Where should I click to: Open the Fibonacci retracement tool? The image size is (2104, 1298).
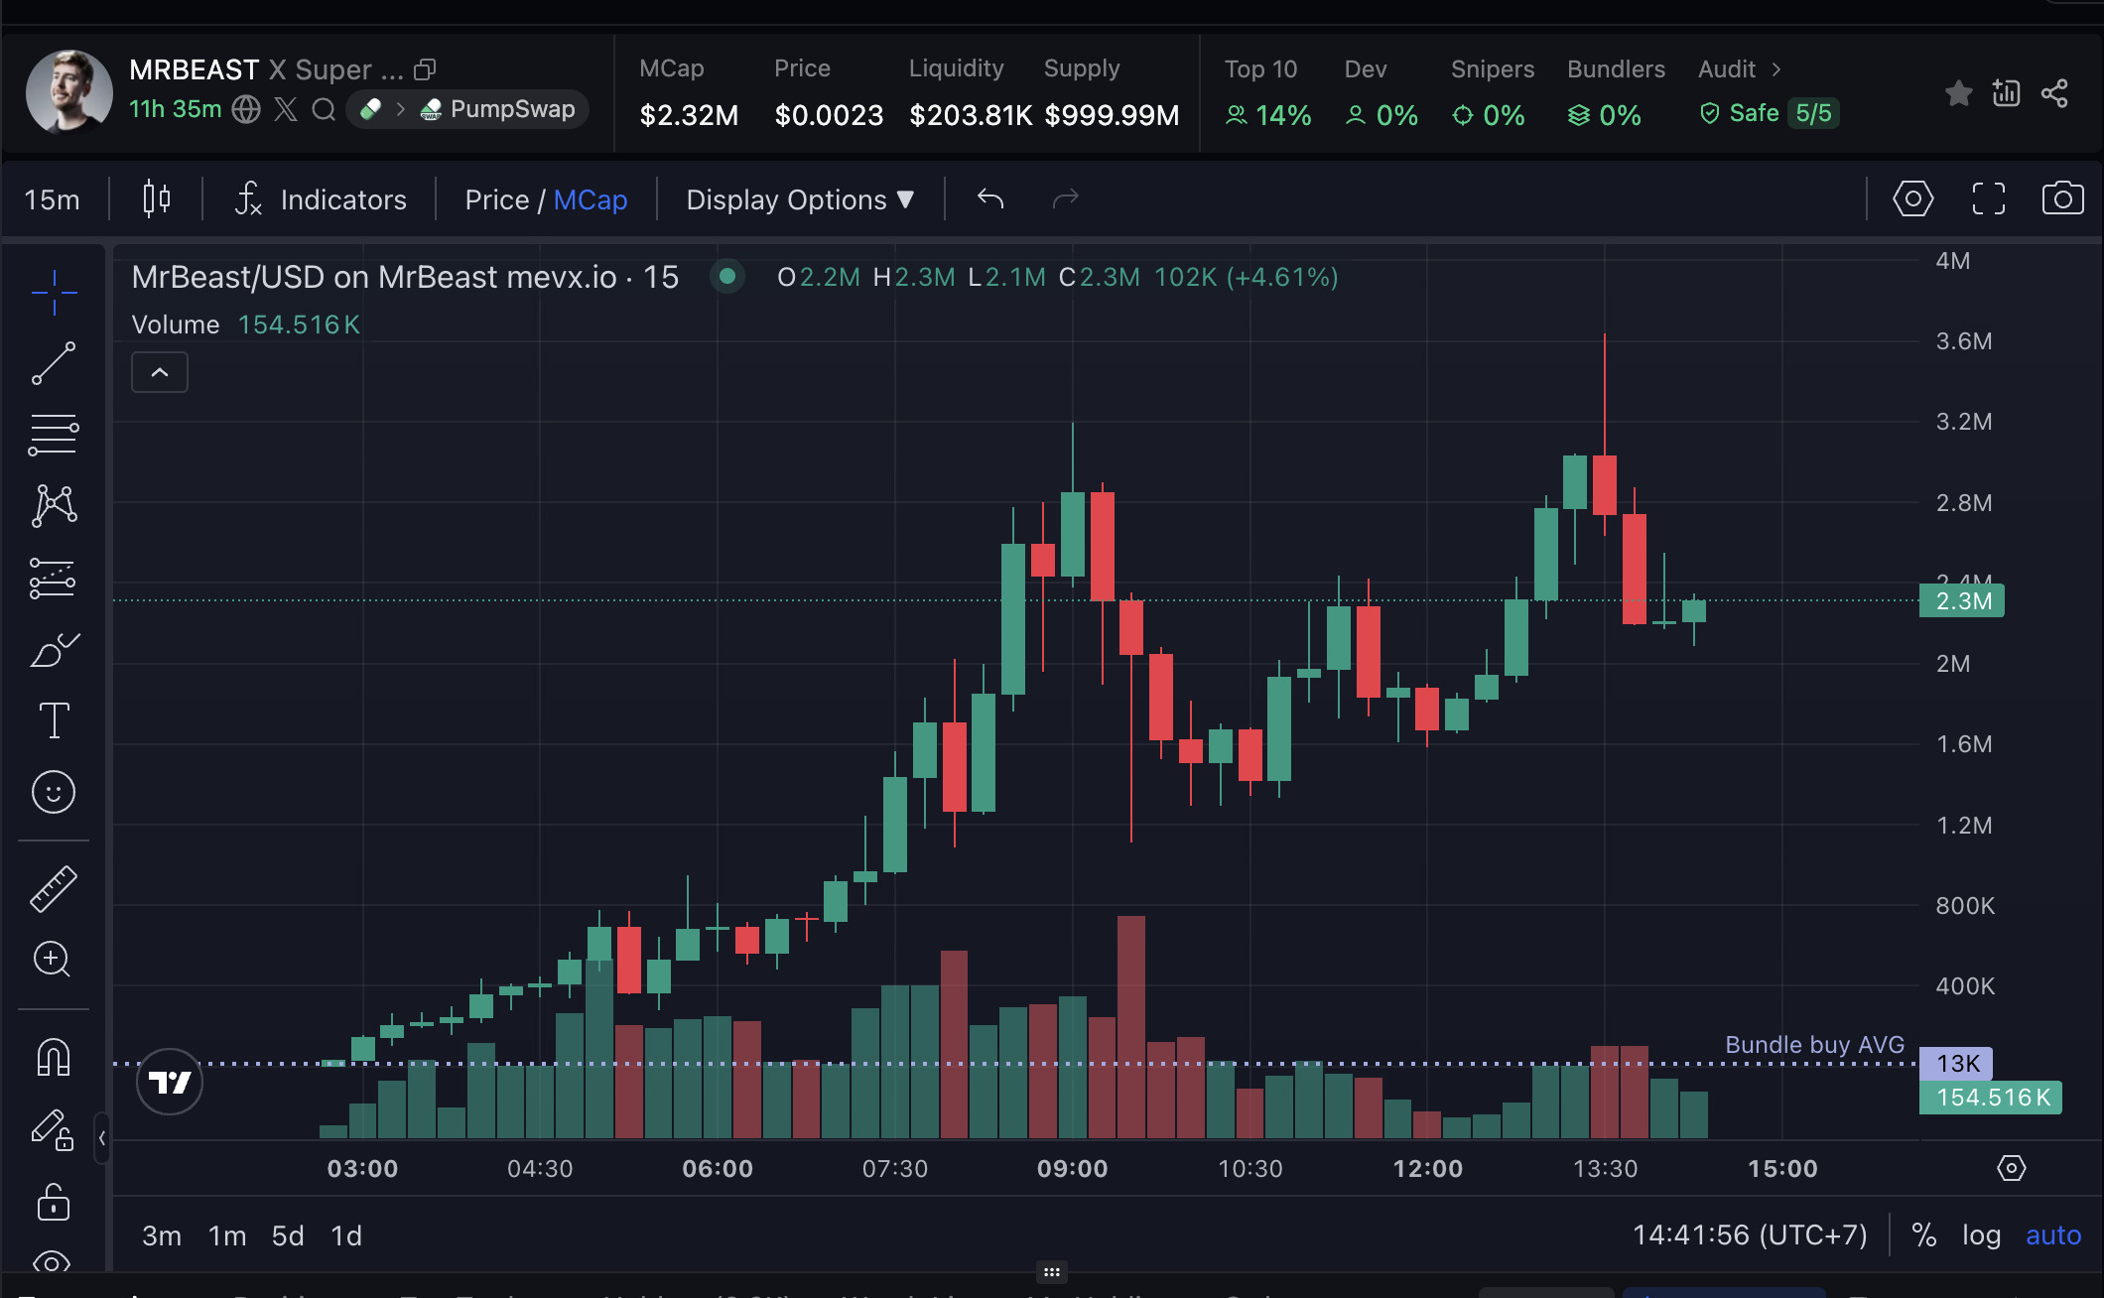(54, 435)
